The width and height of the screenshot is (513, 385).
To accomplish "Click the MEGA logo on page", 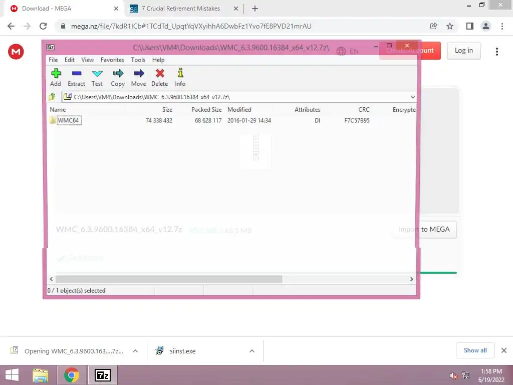I will tap(16, 52).
